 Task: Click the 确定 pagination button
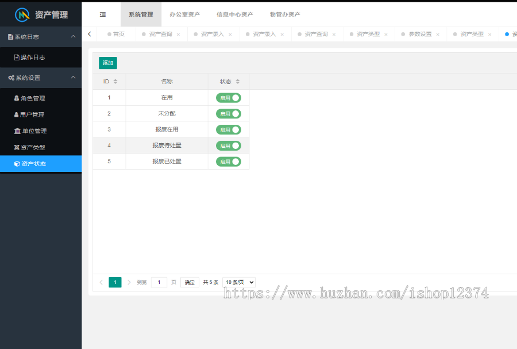pyautogui.click(x=190, y=282)
